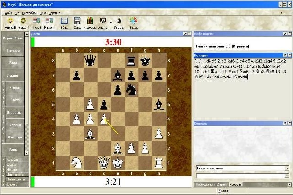This screenshot has width=293, height=195.
Task: Select the white rook on h1
Action: [159, 163]
